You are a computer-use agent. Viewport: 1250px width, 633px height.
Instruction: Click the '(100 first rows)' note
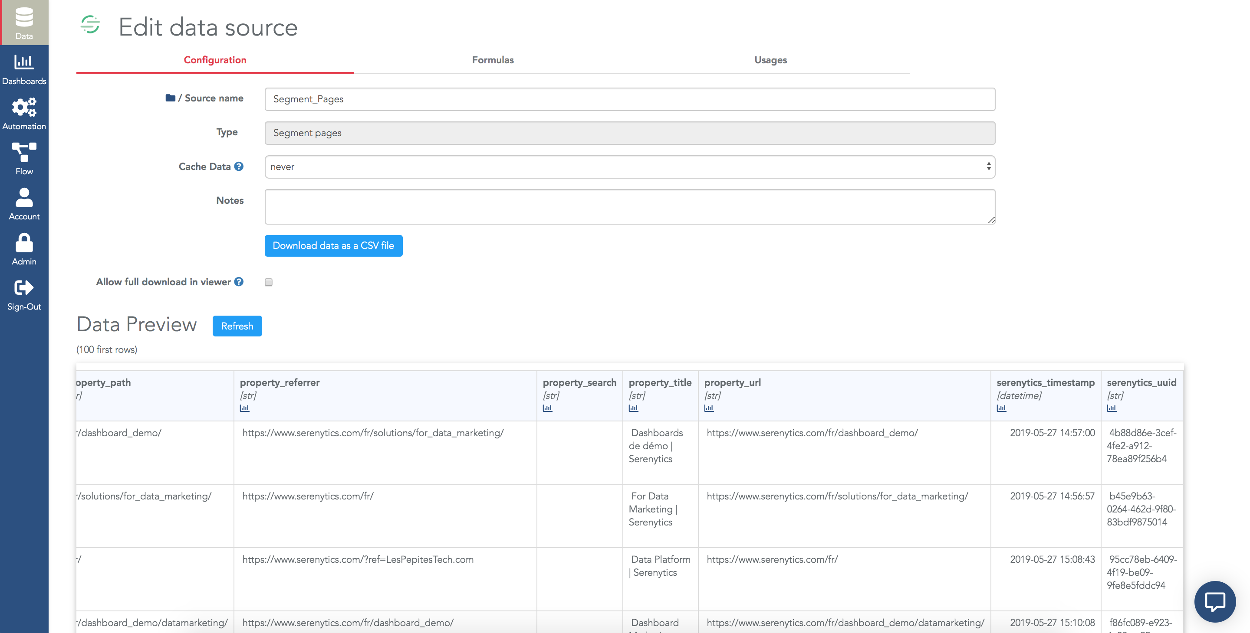[107, 349]
